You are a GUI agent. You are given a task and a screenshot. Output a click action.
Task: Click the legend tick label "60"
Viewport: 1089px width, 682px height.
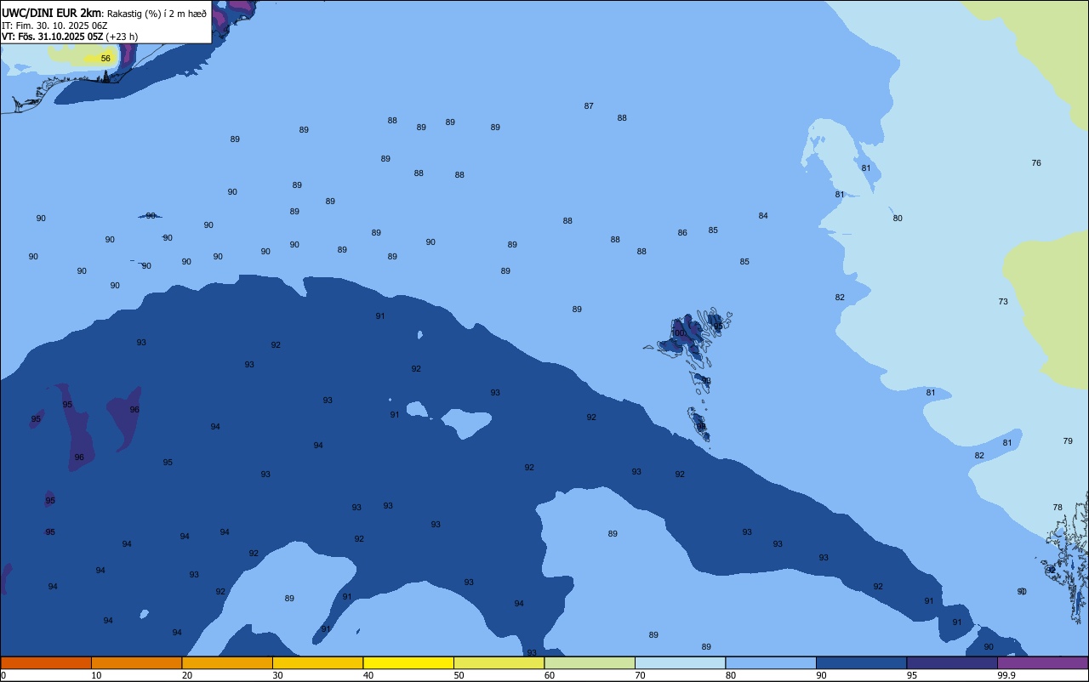coord(550,675)
